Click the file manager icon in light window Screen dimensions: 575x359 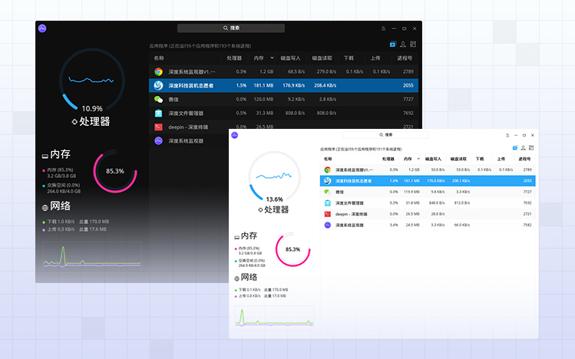[x=328, y=203]
